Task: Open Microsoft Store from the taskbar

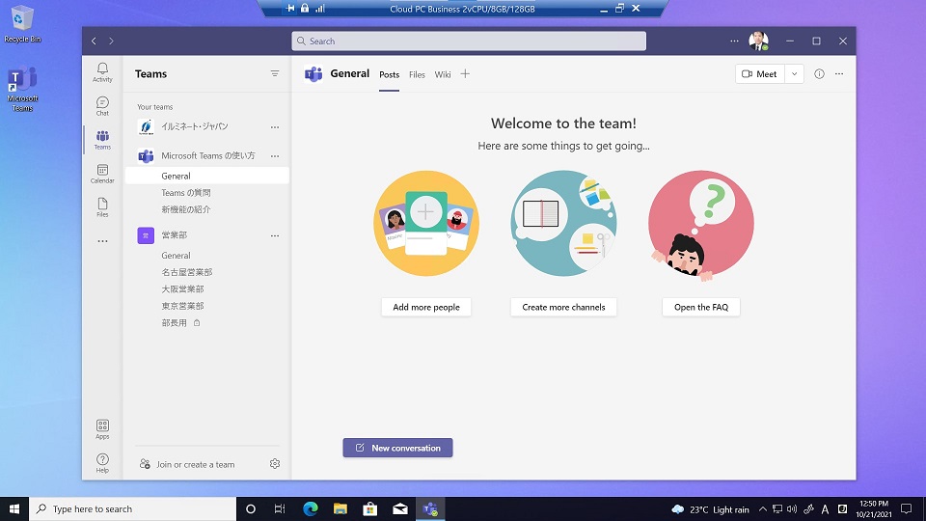Action: 370,508
